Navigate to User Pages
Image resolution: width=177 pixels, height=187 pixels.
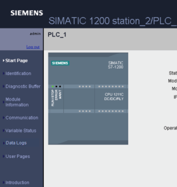pos(18,156)
